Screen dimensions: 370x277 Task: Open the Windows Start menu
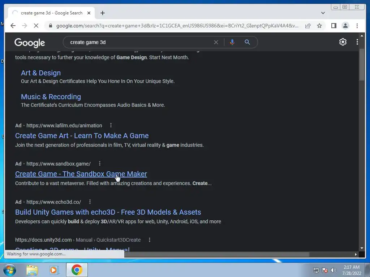point(10,270)
